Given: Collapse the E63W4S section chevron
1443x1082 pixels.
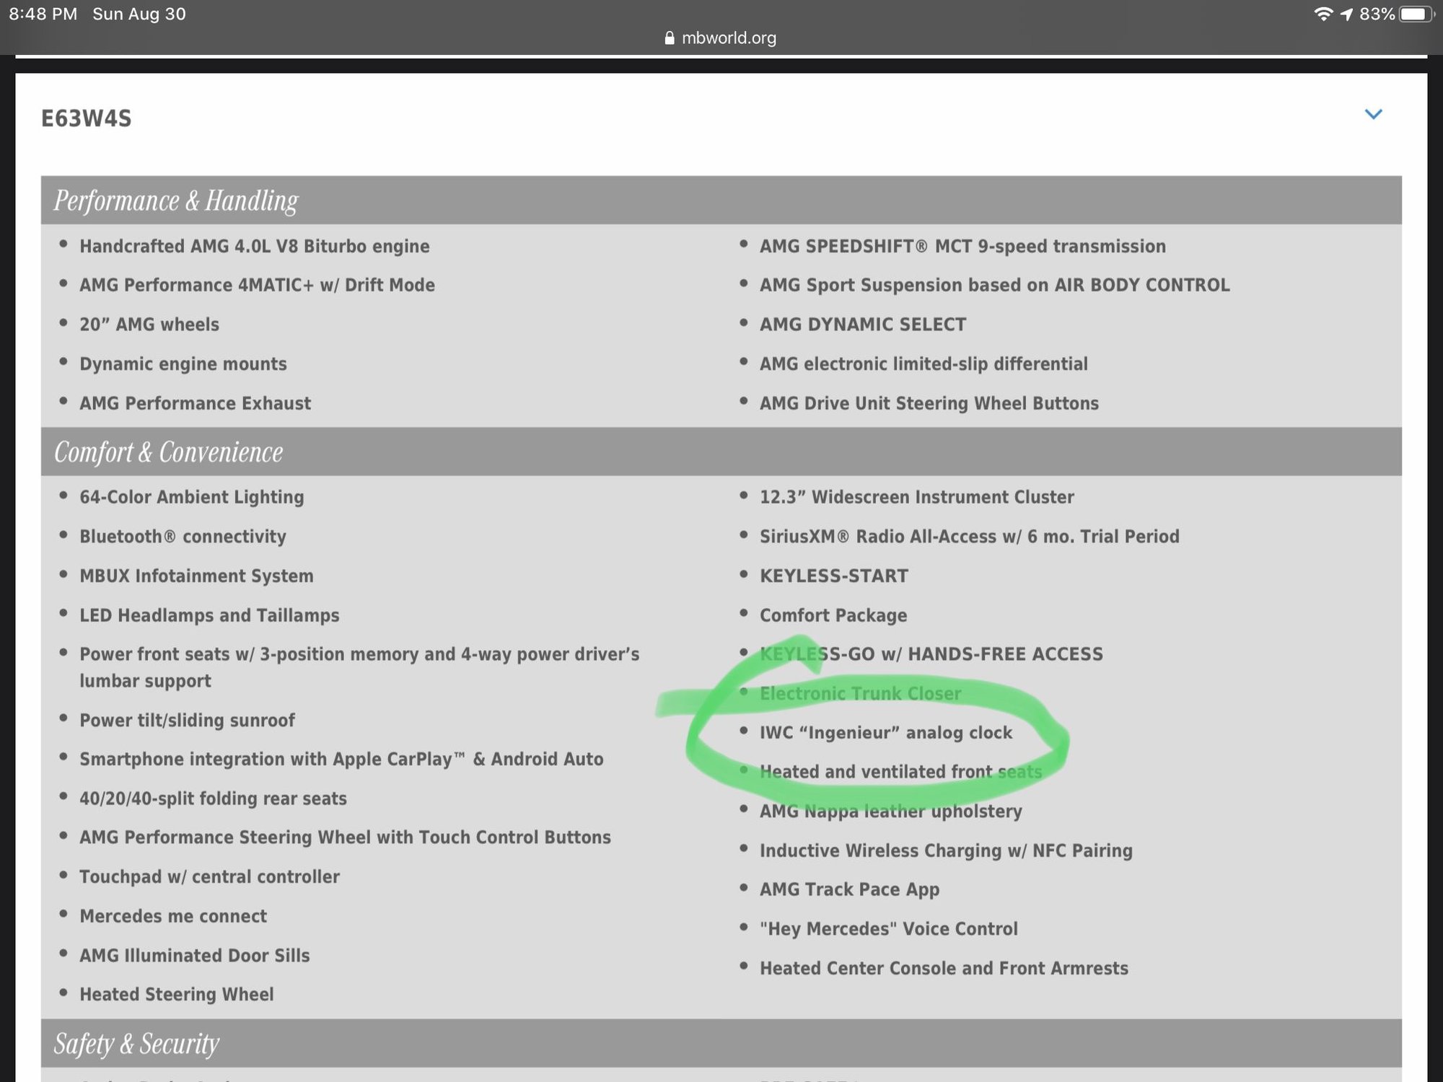Looking at the screenshot, I should point(1373,115).
